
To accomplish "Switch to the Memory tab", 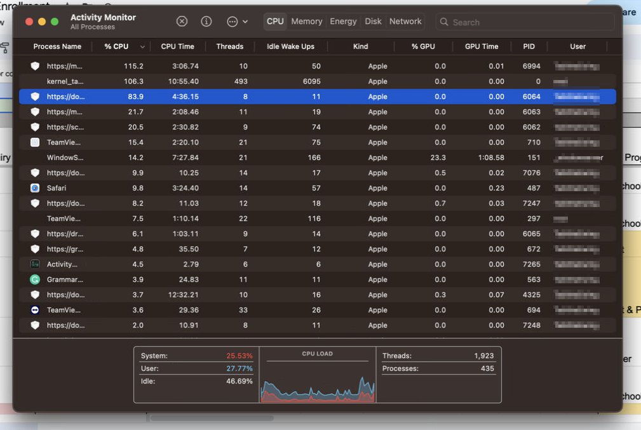I will (x=306, y=22).
